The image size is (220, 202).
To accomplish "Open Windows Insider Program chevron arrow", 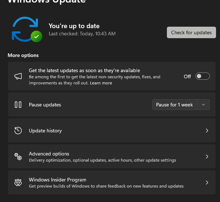I will (x=207, y=183).
